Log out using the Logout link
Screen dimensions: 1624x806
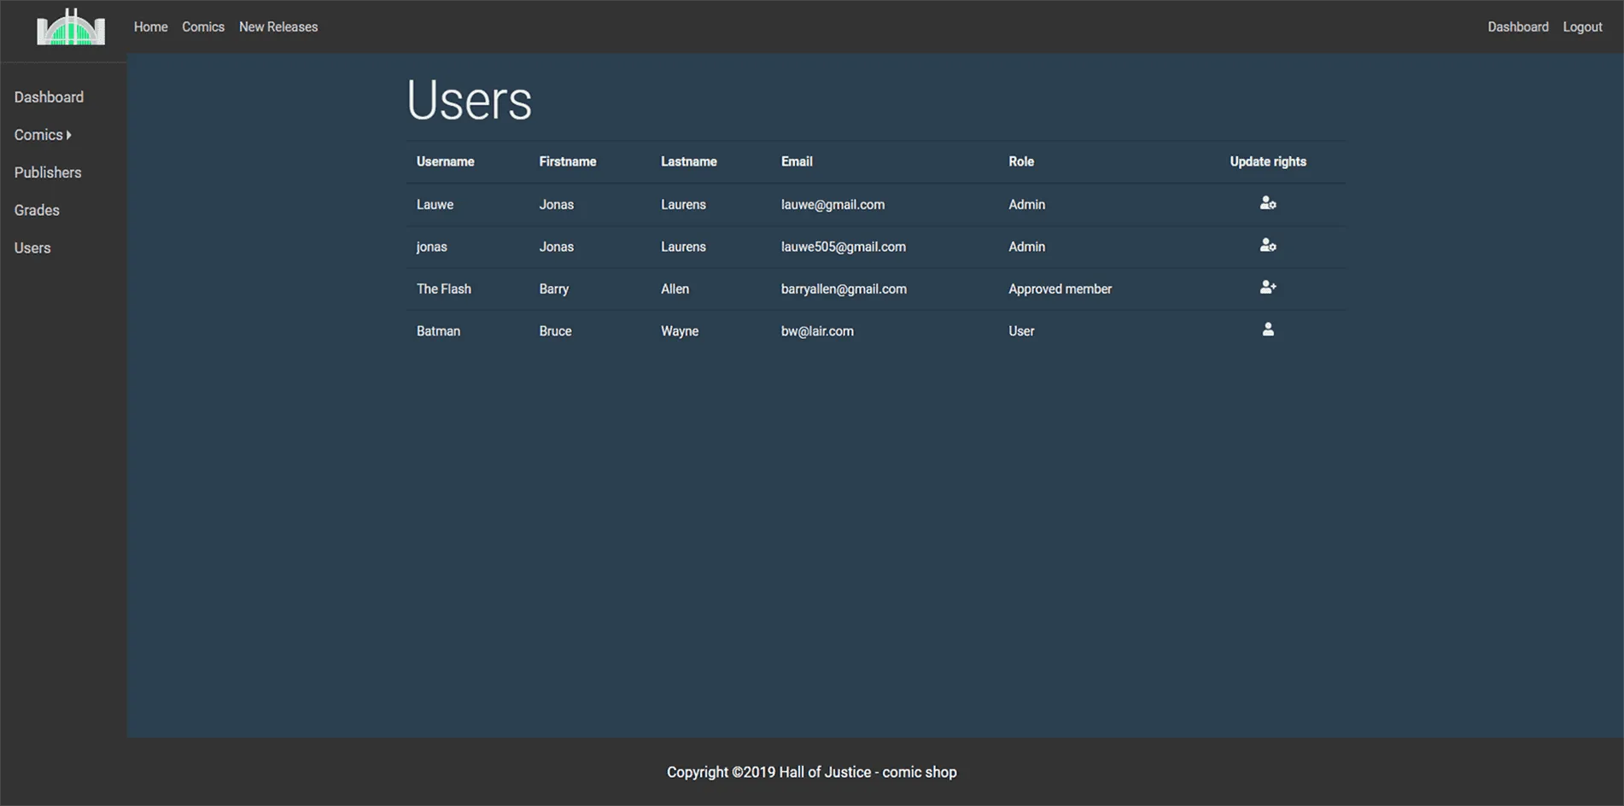coord(1582,26)
